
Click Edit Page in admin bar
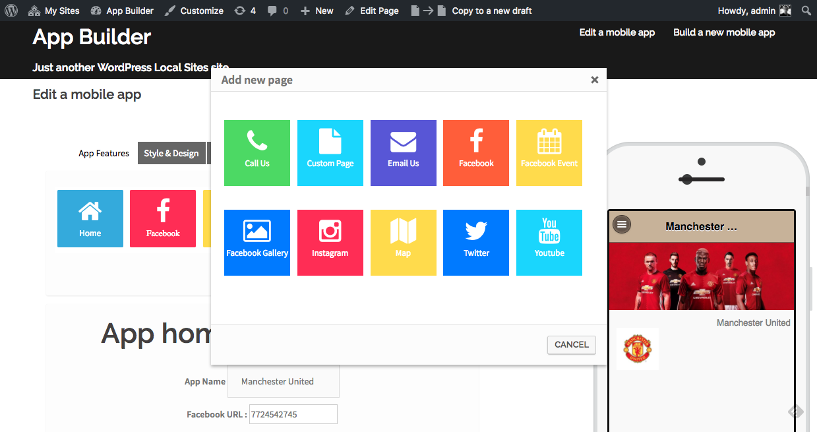371,11
